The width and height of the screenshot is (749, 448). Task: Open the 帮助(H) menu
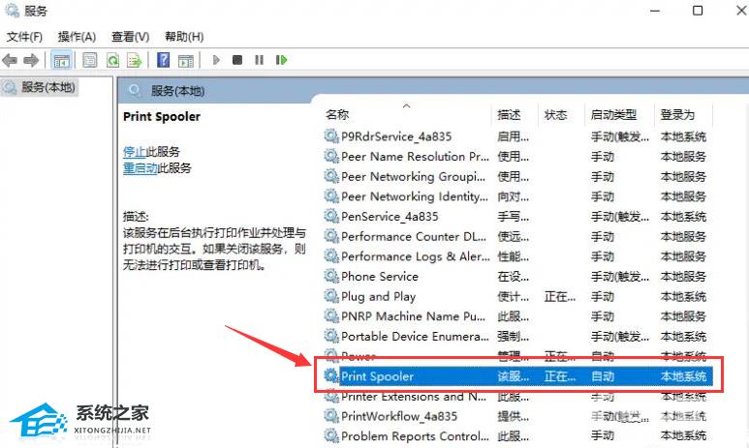point(184,37)
